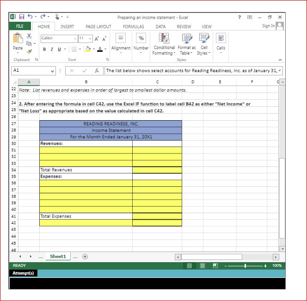Click the formula bar Enter checkmark icon
307x301 pixels.
[85, 71]
